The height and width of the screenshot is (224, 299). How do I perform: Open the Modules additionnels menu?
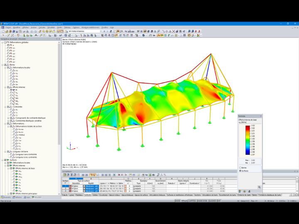[x=91, y=28]
